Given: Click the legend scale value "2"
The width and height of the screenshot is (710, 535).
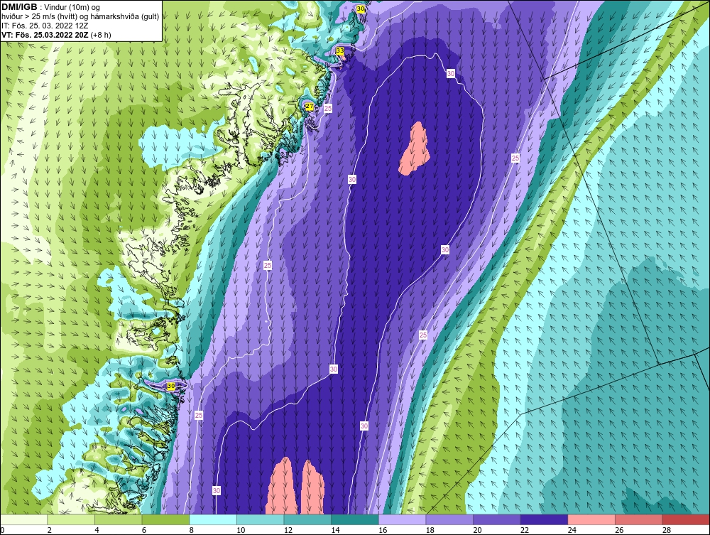Looking at the screenshot, I should click(50, 530).
